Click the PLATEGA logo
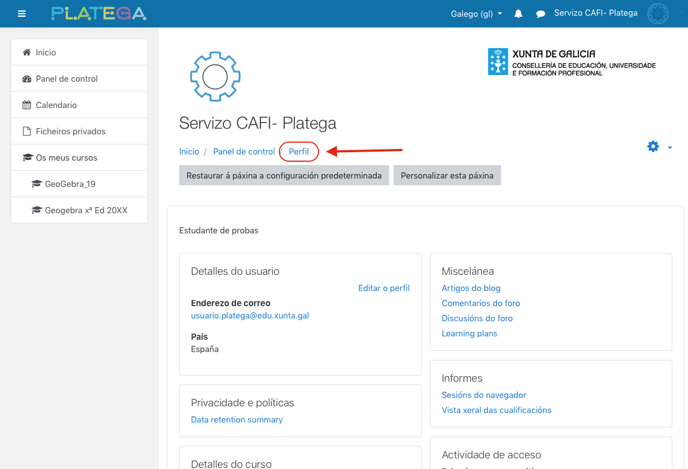 pyautogui.click(x=99, y=13)
